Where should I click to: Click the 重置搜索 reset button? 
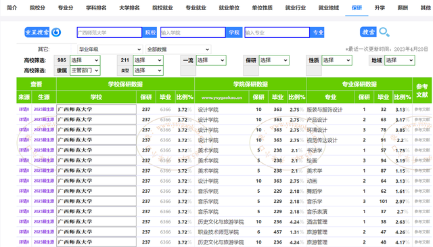[37, 32]
